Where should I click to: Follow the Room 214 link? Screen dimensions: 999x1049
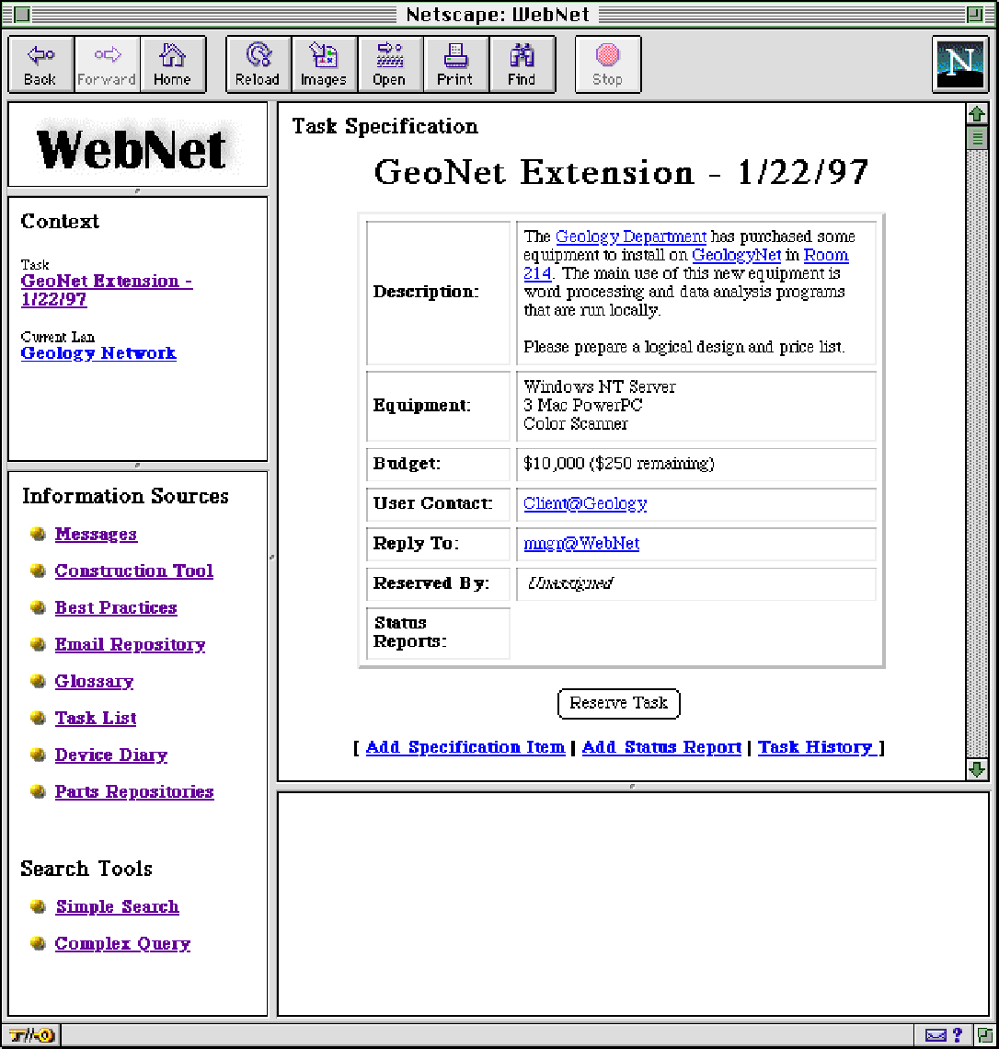click(826, 255)
